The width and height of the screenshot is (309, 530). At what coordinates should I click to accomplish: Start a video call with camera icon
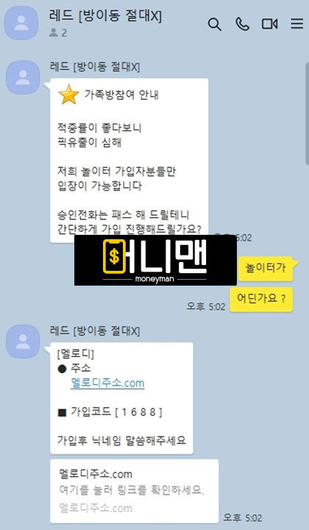click(269, 24)
